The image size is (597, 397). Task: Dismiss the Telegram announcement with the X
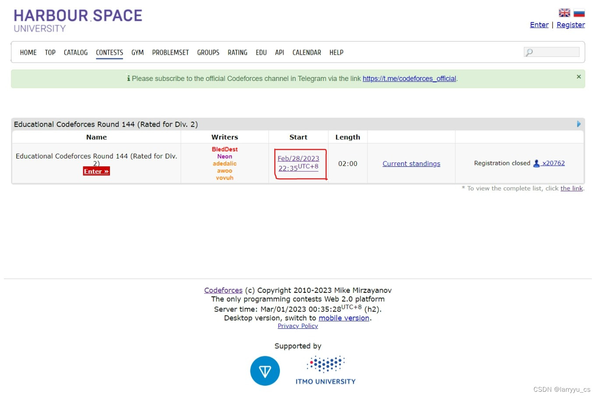579,77
